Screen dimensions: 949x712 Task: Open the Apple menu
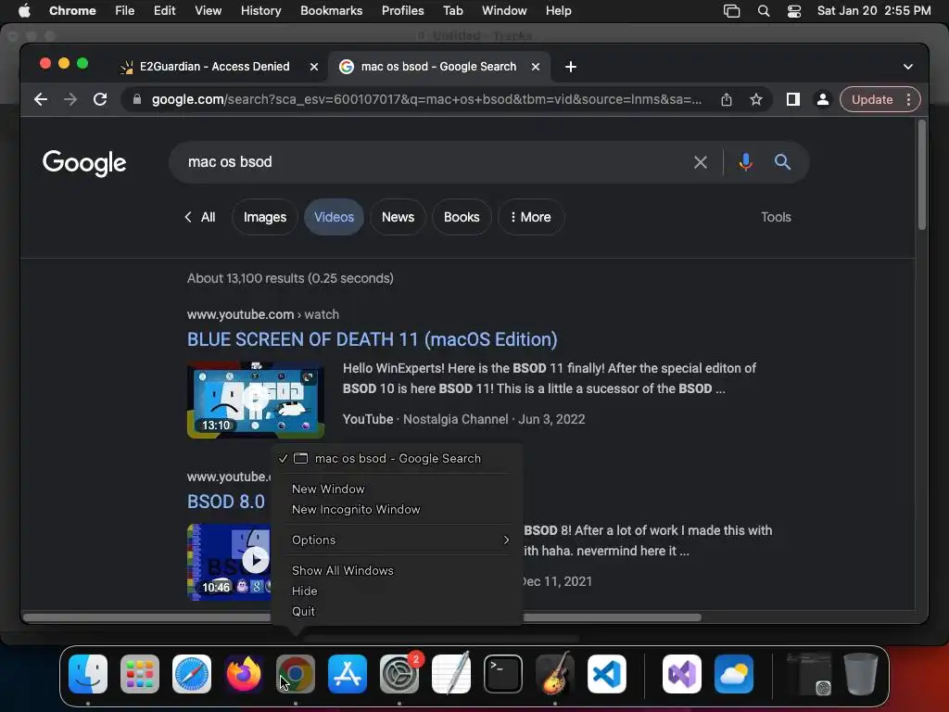(x=24, y=11)
